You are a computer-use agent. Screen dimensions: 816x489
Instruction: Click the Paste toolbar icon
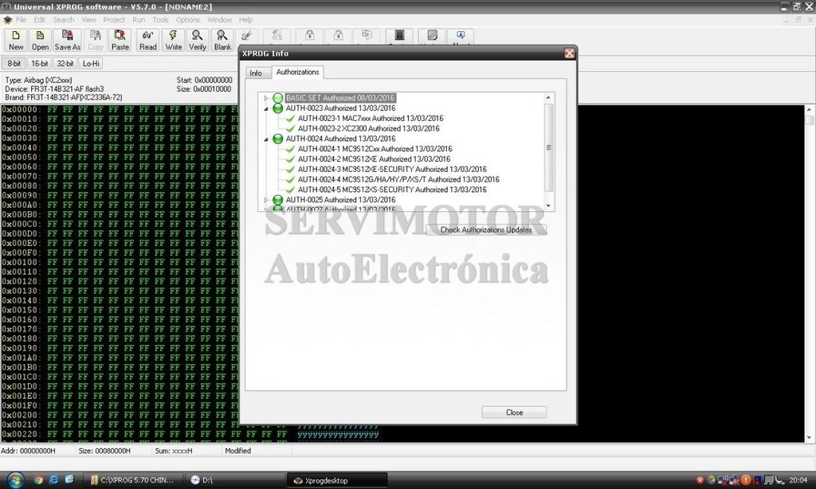[x=120, y=40]
